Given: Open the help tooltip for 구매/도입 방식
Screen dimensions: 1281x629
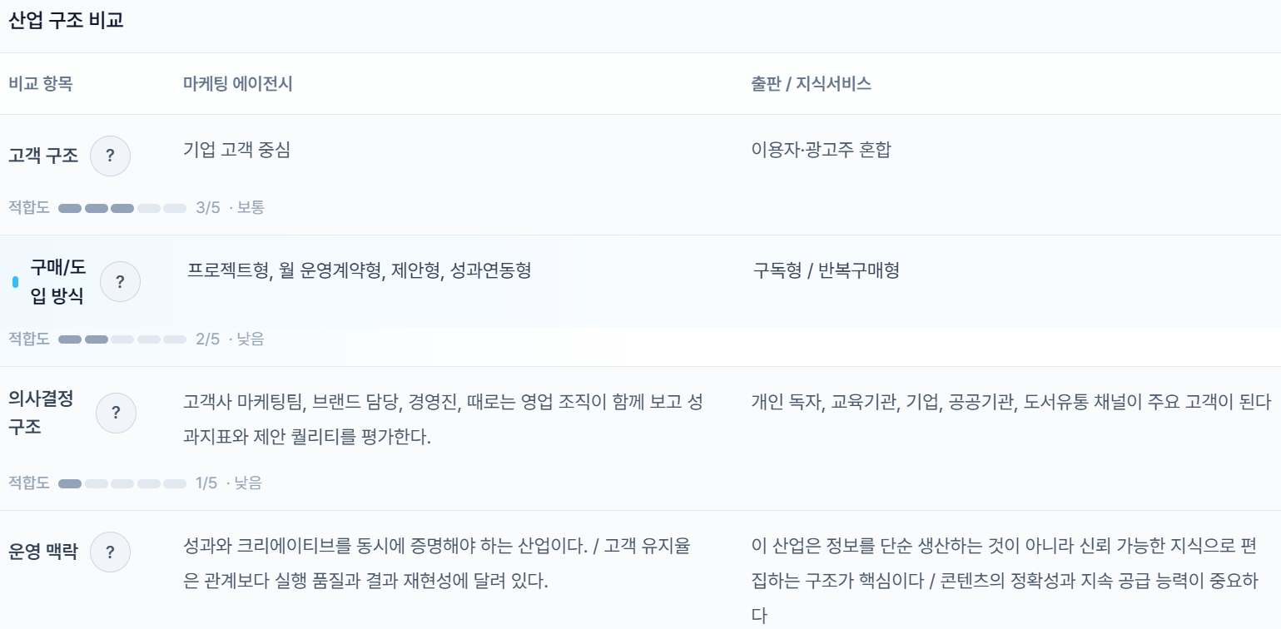Looking at the screenshot, I should click(x=120, y=282).
